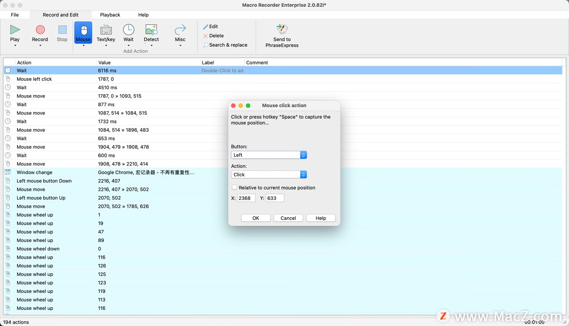Open the Button dropdown showing Left
Screen dimensions: 569x326
[269, 155]
